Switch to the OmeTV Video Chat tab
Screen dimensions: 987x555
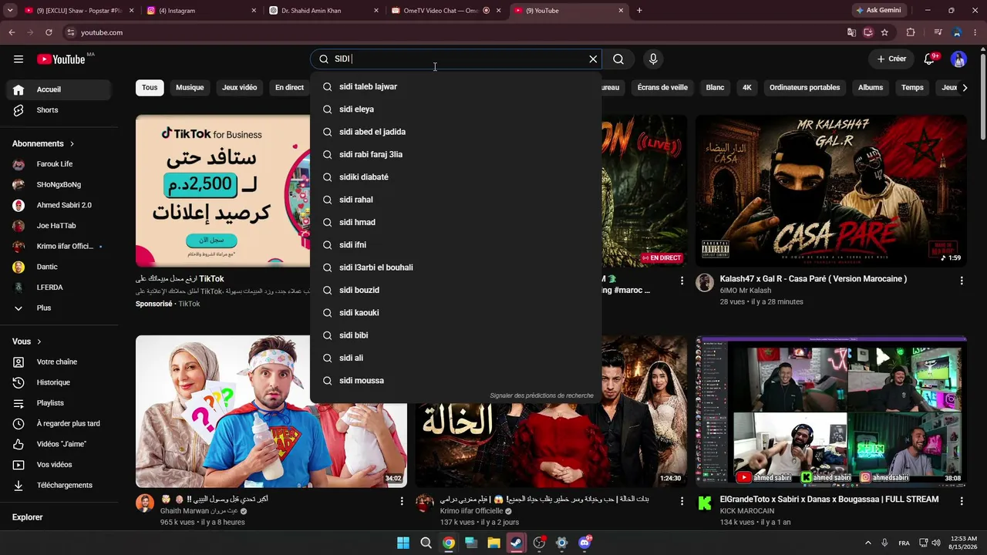(445, 11)
